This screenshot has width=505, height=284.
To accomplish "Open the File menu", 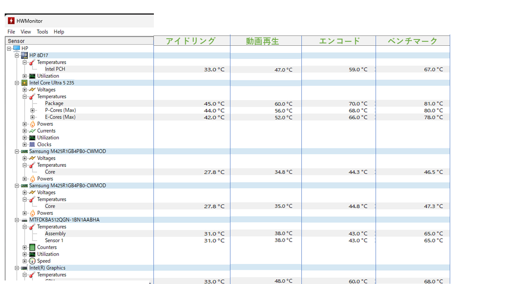I will [11, 32].
